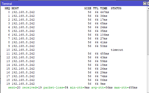Click the 86ms time in seq 18 row

104,80
